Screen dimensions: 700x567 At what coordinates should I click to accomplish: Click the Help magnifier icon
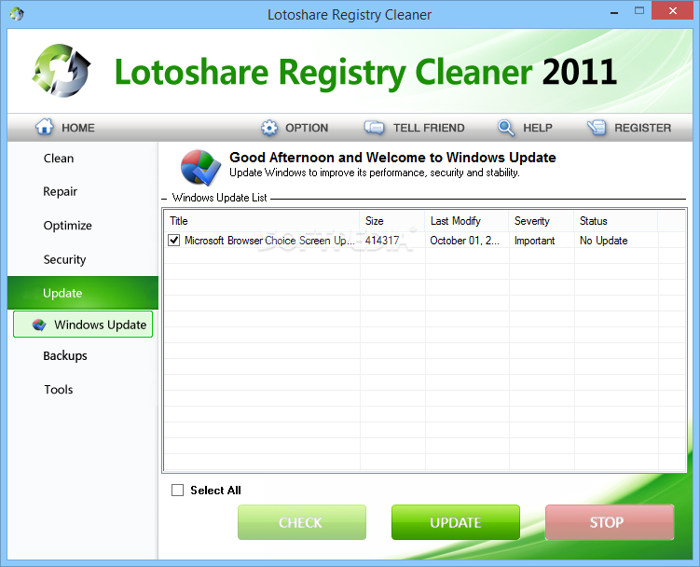506,128
